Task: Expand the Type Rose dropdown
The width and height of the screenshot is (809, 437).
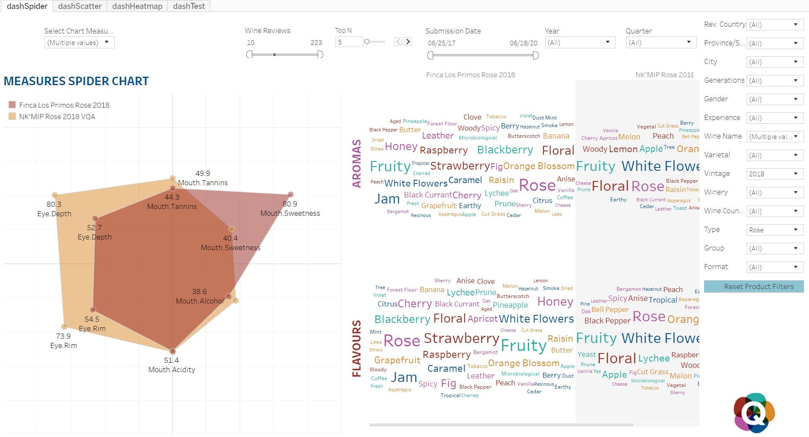Action: [x=775, y=230]
